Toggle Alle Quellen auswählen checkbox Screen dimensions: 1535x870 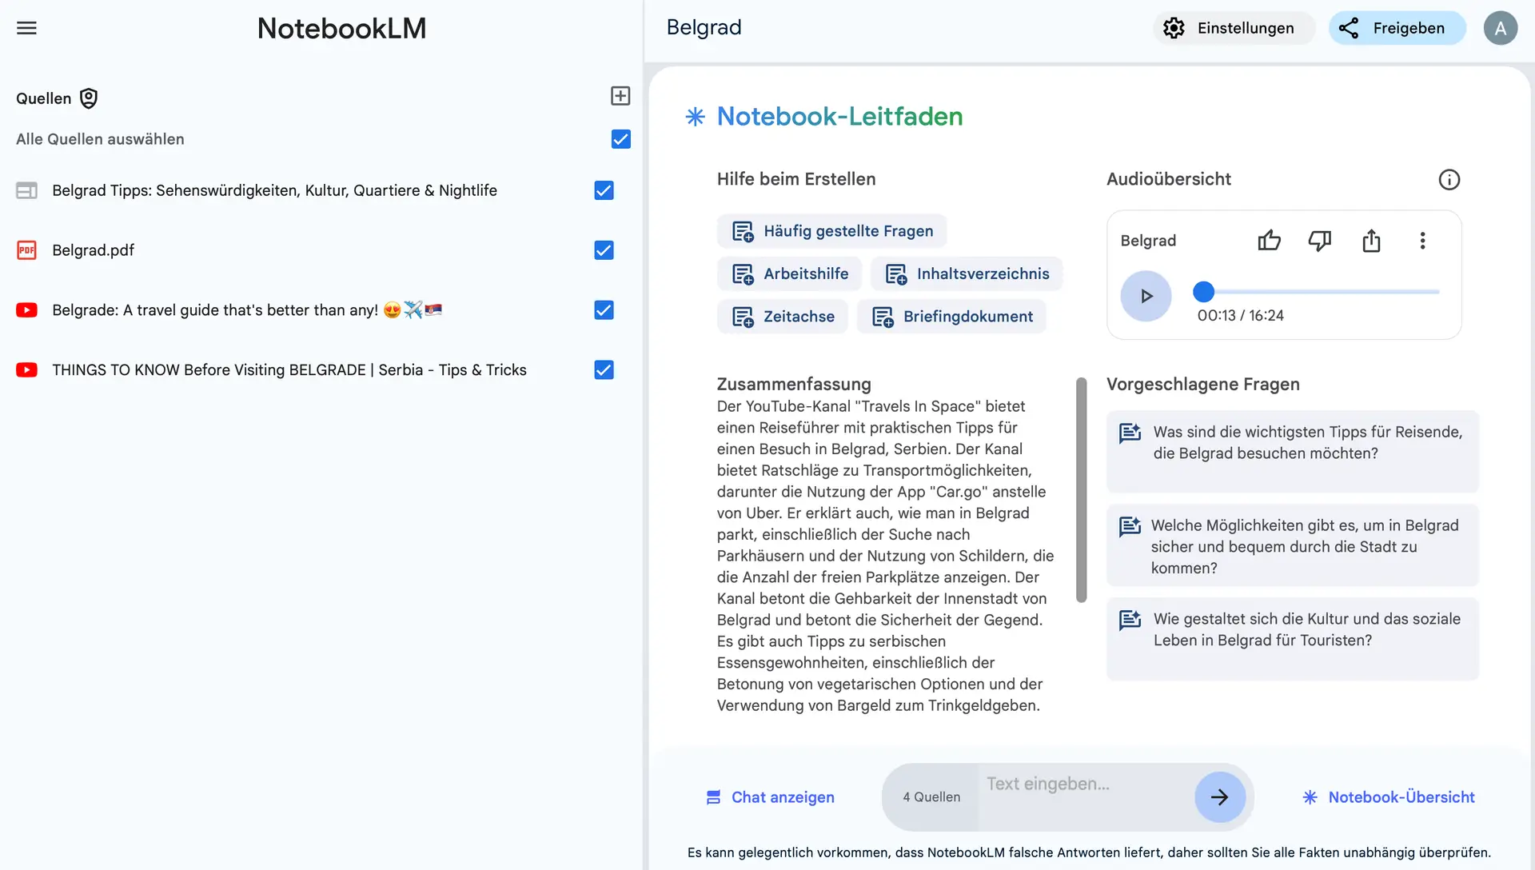click(x=620, y=139)
